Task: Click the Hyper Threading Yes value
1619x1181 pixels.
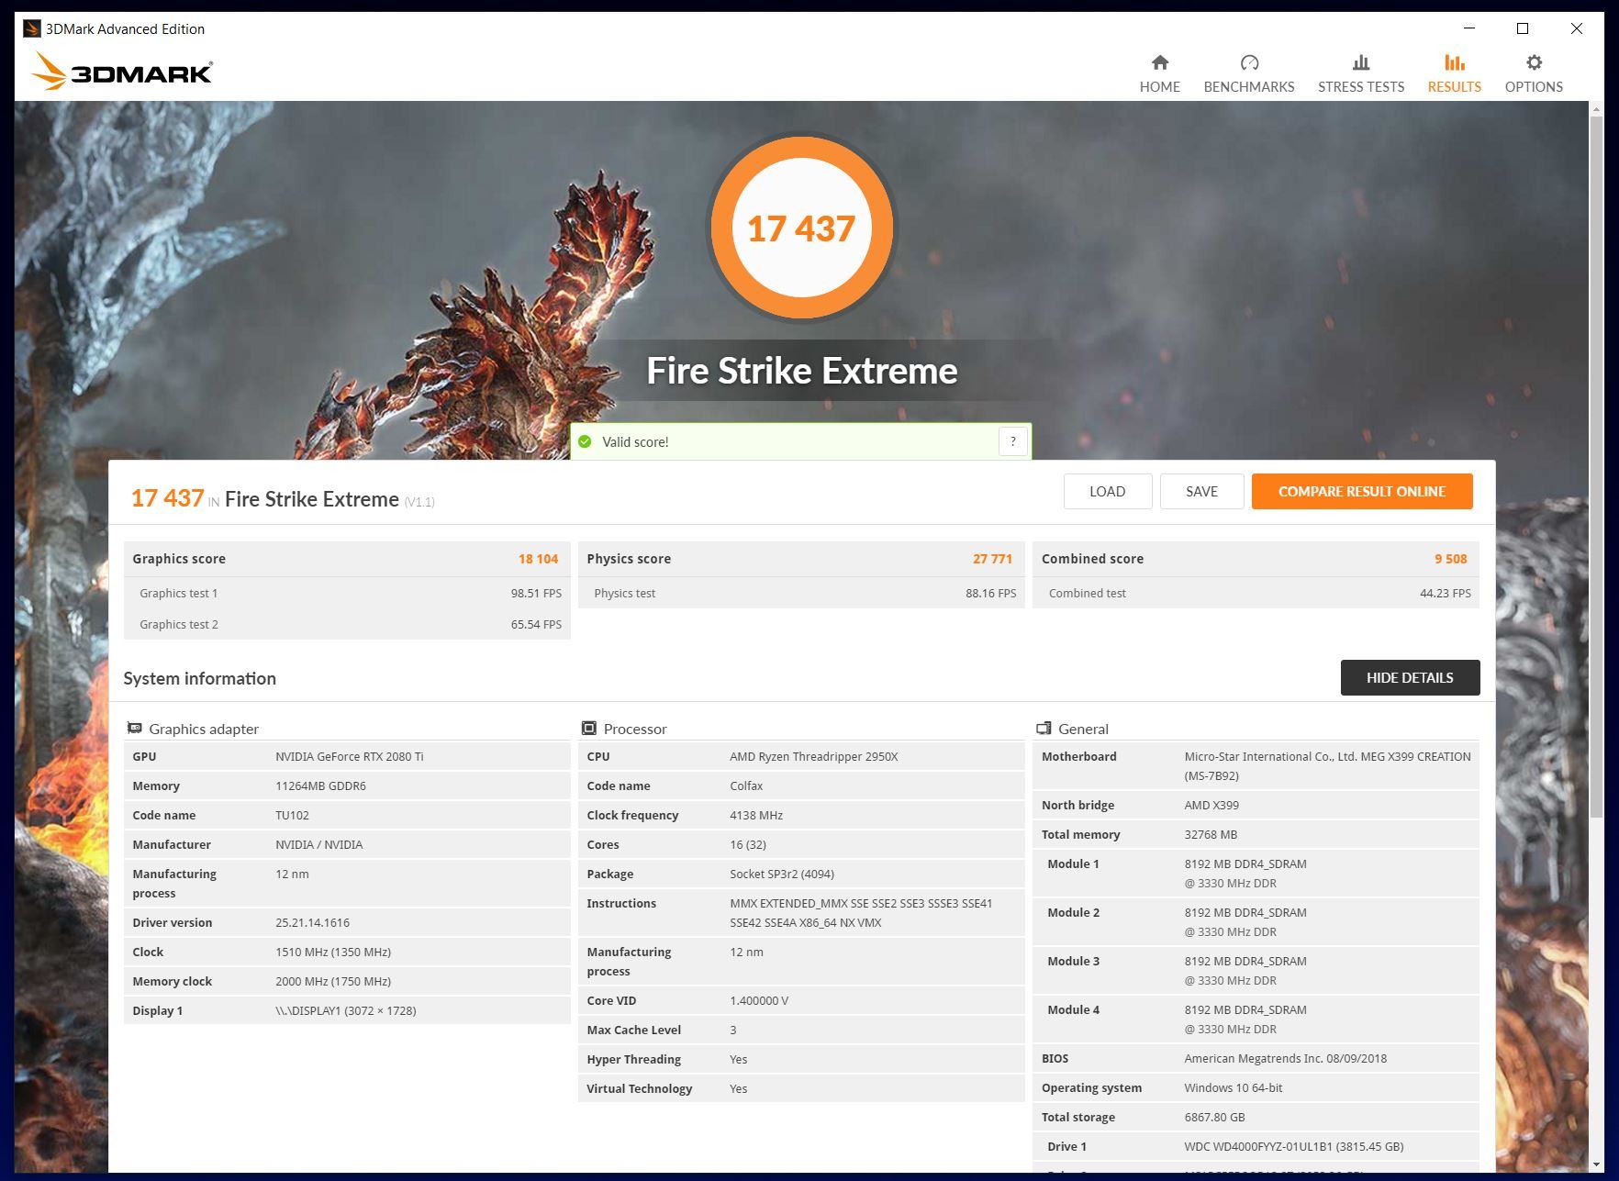Action: pyautogui.click(x=738, y=1060)
